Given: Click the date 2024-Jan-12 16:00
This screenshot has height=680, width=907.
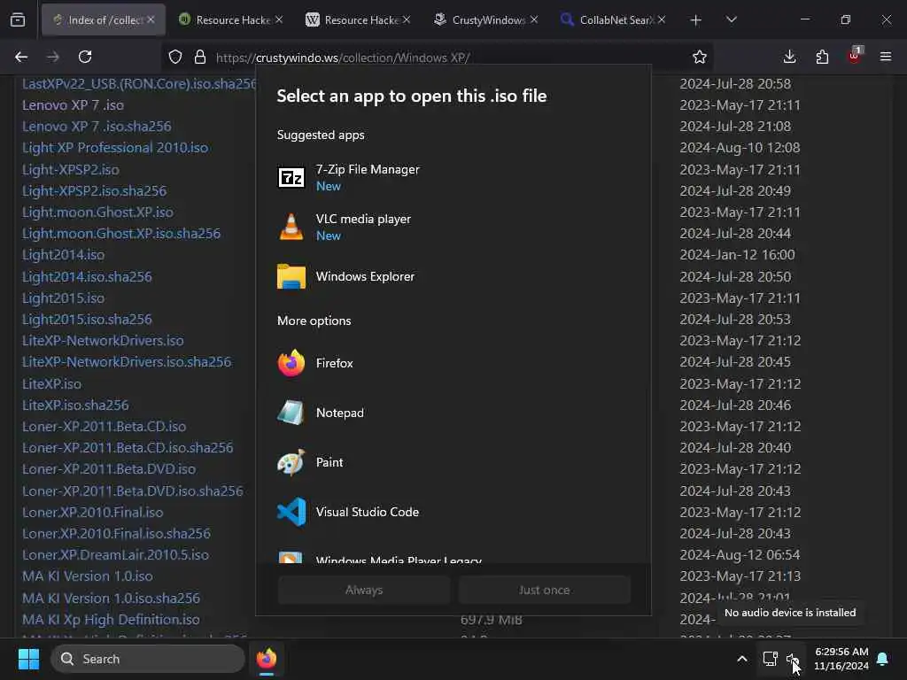Looking at the screenshot, I should [737, 255].
